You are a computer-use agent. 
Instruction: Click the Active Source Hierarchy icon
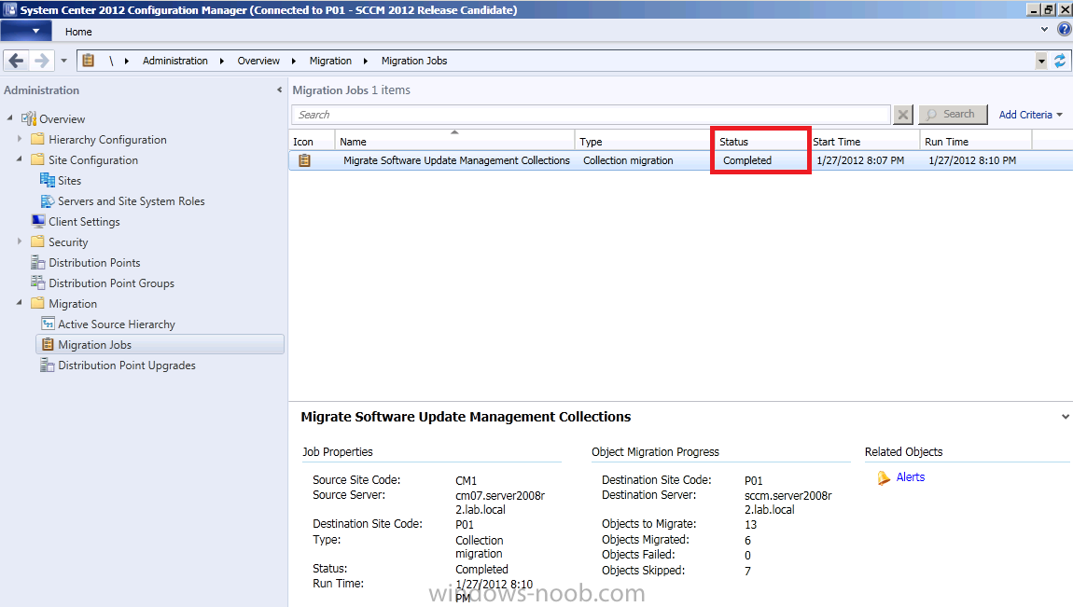tap(48, 324)
